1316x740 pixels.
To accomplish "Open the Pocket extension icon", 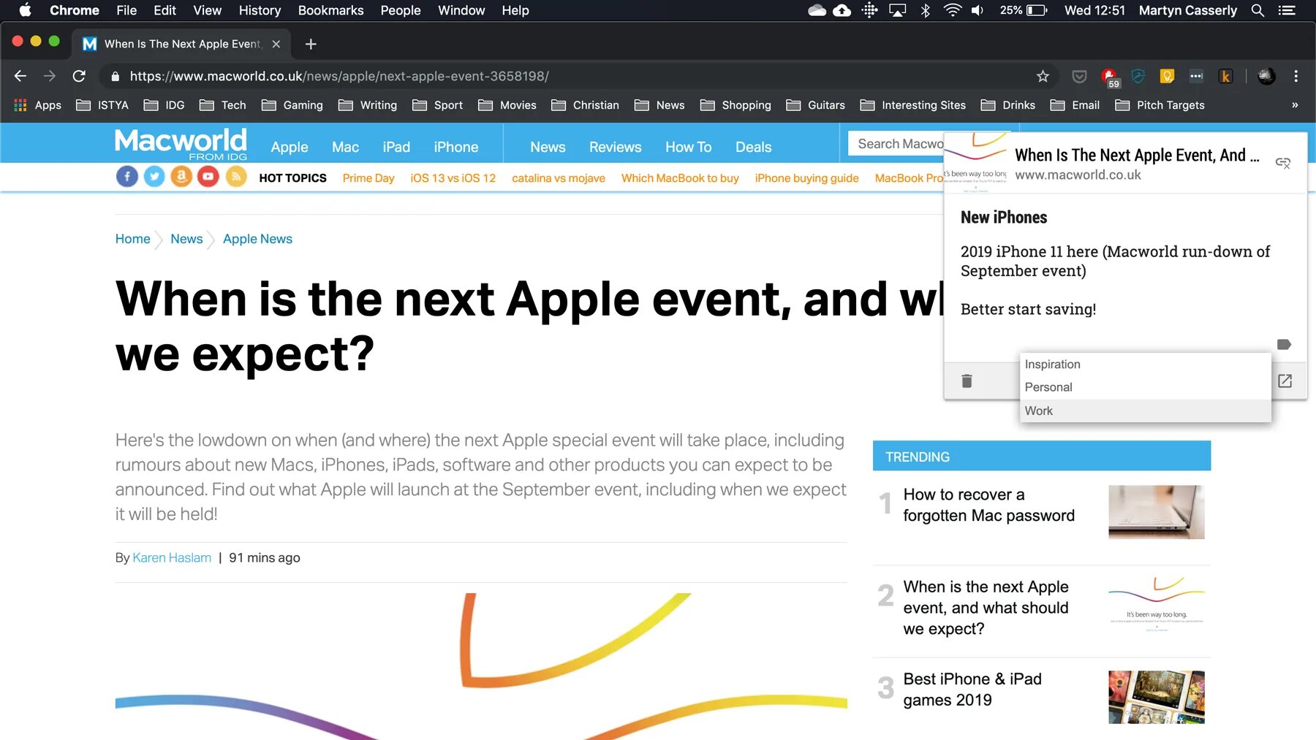I will 1079,76.
